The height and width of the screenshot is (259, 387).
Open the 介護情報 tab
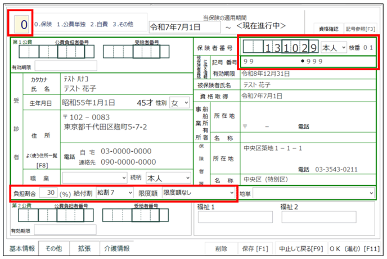point(116,248)
